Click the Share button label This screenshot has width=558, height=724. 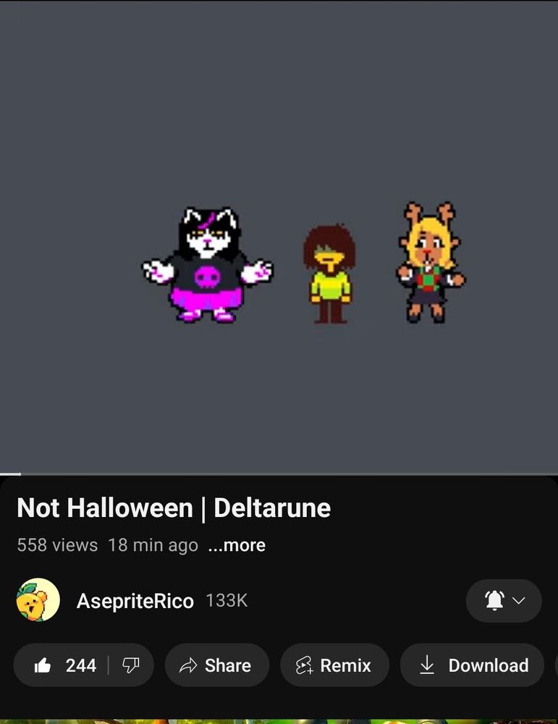coord(228,665)
